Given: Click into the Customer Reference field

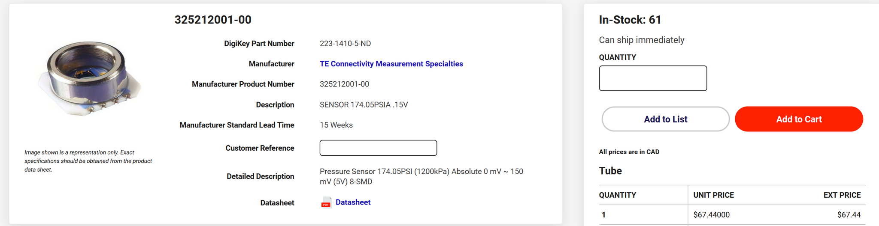Looking at the screenshot, I should (378, 148).
